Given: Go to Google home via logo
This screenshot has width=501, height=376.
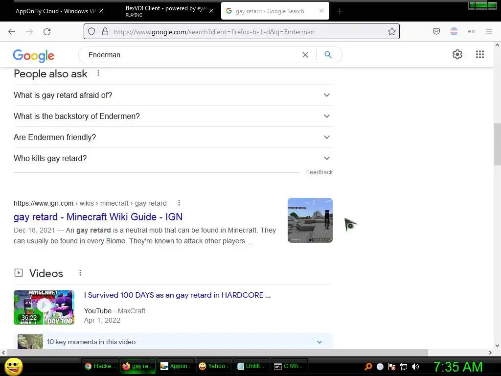Looking at the screenshot, I should [34, 56].
